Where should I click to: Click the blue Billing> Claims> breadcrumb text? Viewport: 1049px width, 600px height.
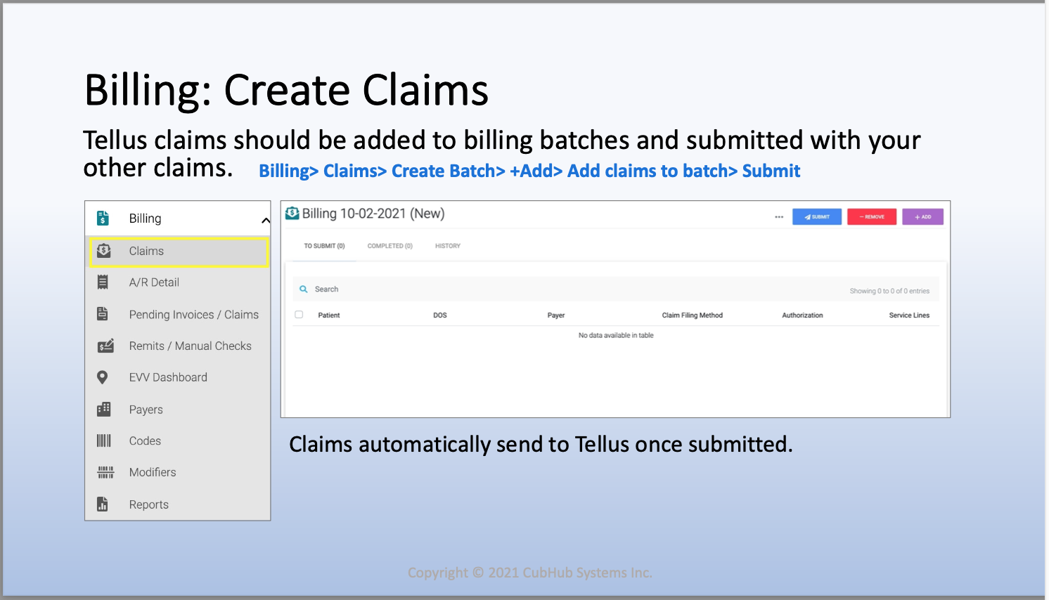coord(529,171)
